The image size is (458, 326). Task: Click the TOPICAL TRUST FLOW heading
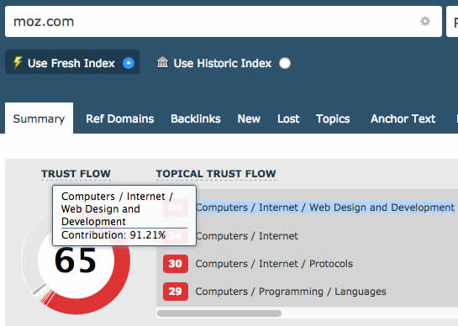(x=216, y=174)
